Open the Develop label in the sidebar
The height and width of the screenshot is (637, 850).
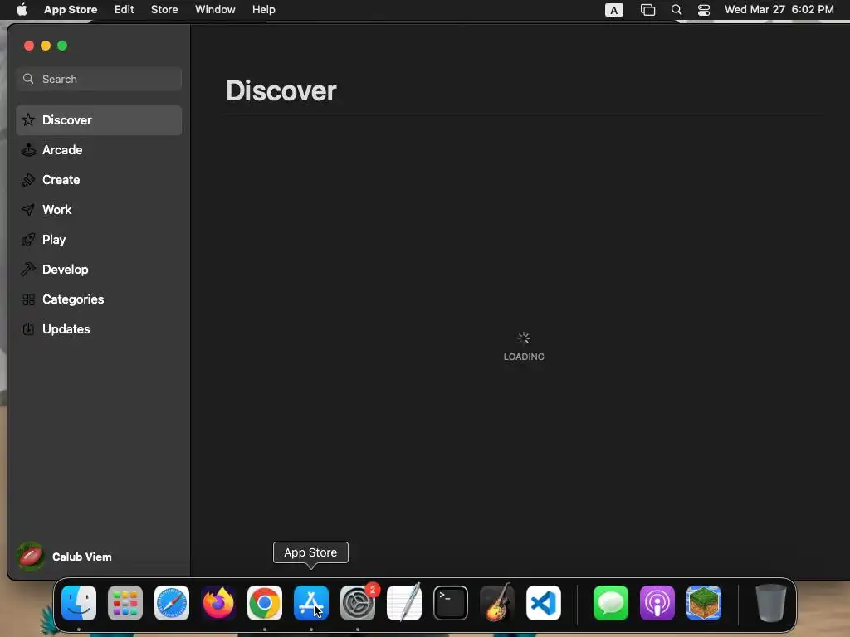pos(65,270)
